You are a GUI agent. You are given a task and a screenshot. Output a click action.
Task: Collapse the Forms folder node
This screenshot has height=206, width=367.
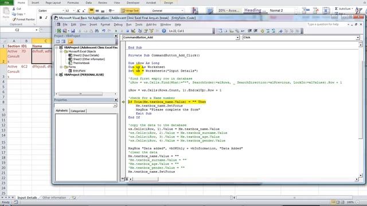(61, 67)
